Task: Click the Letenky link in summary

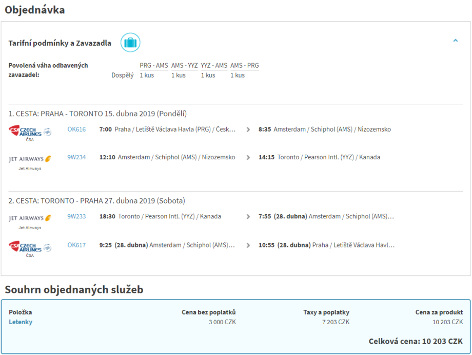Action: pyautogui.click(x=21, y=322)
